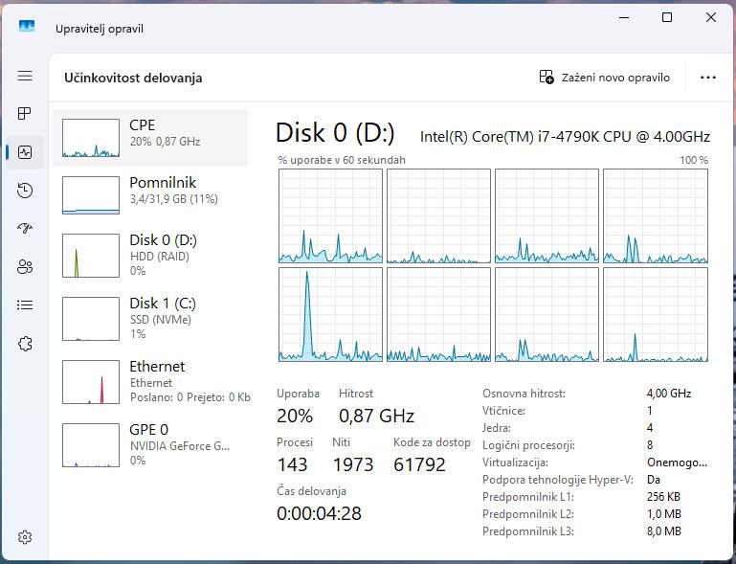Click the Učinkovitost delovanja page heading

(x=133, y=78)
